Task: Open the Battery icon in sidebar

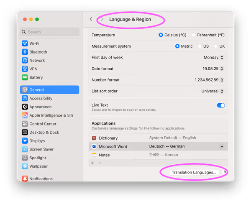Action: 25,77
